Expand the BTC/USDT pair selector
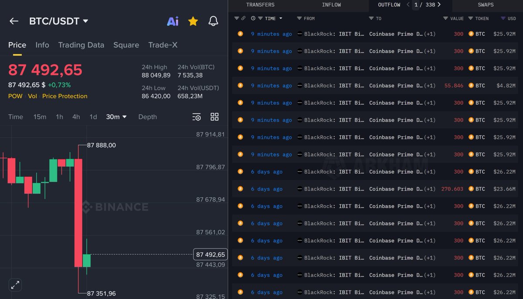523x299 pixels. click(85, 21)
